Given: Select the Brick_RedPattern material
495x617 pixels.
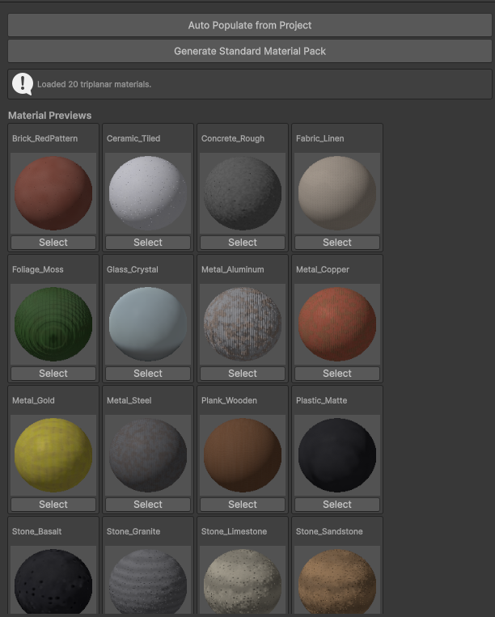Looking at the screenshot, I should 53,243.
